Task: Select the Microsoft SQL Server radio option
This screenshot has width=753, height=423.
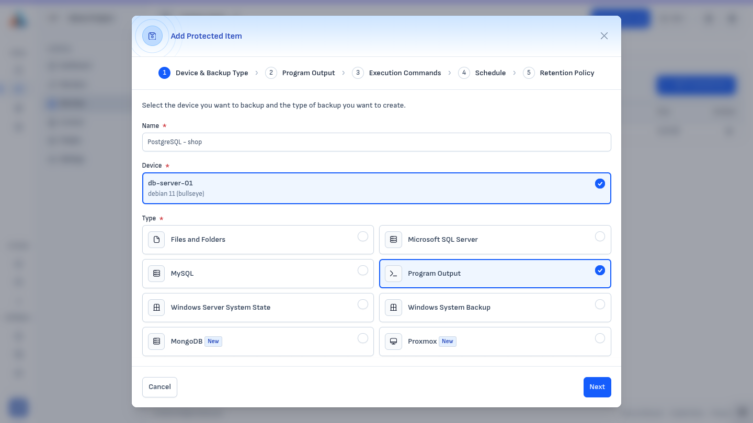Action: [x=600, y=237]
